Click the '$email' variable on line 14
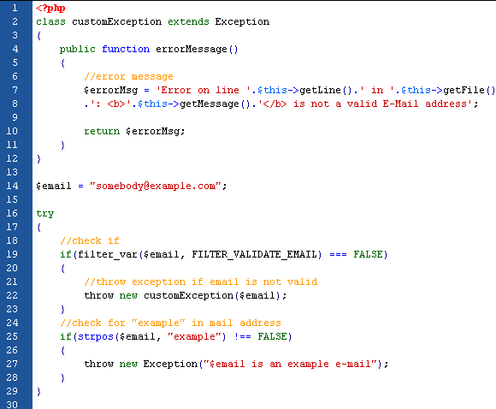This screenshot has height=409, width=496. tap(54, 186)
